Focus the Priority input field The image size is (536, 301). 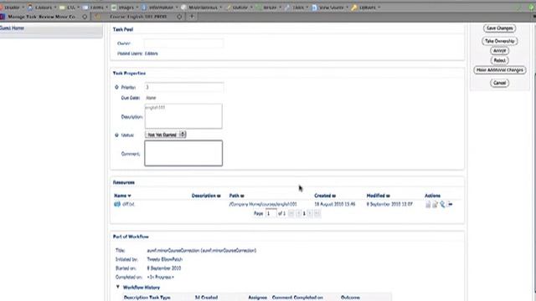pyautogui.click(x=184, y=87)
